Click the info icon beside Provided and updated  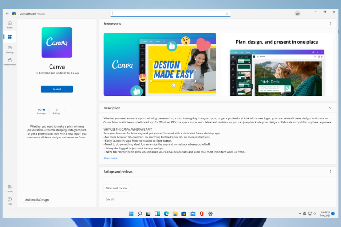point(37,73)
